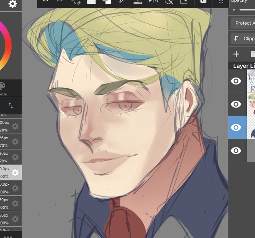Open gear for the brush showing 20% opacity
The width and height of the screenshot is (255, 238).
point(15,126)
